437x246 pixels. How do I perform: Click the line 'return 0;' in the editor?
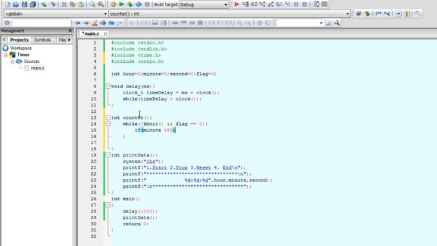[136, 223]
